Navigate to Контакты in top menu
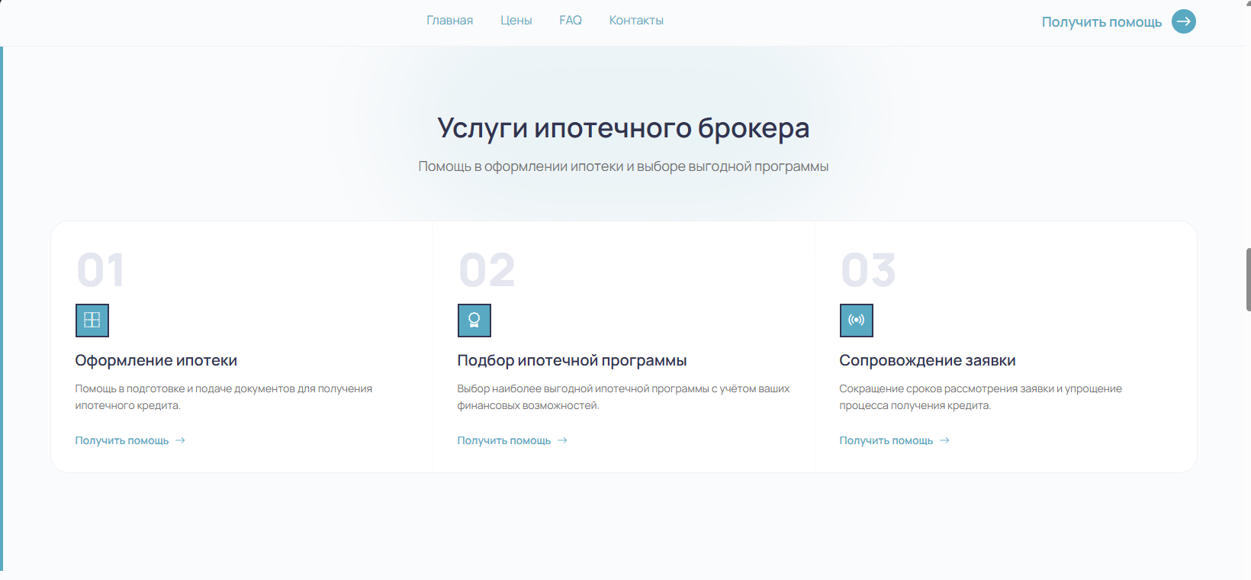Screen dimensions: 1251x580 [636, 21]
